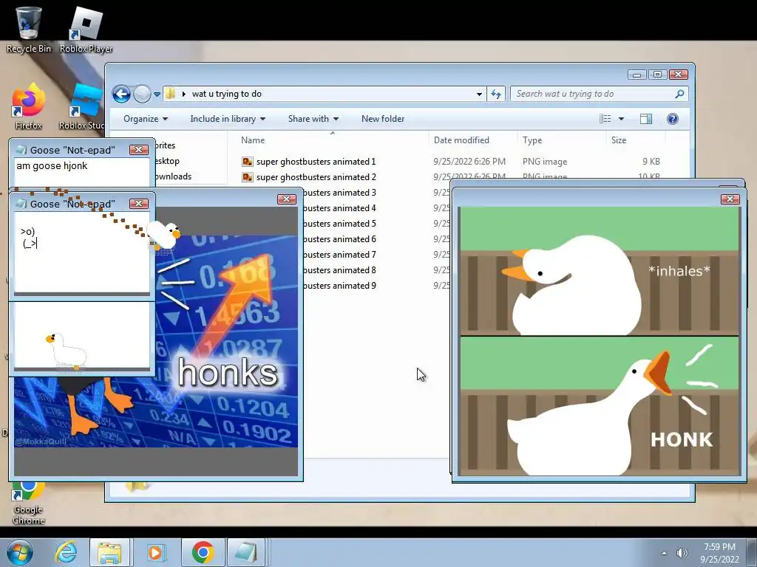
Task: Close the goose ASCII art Not-epad window
Action: pyautogui.click(x=138, y=204)
